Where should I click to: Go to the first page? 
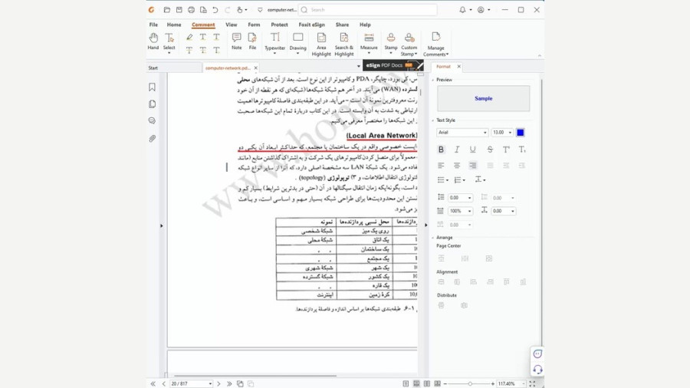point(153,383)
